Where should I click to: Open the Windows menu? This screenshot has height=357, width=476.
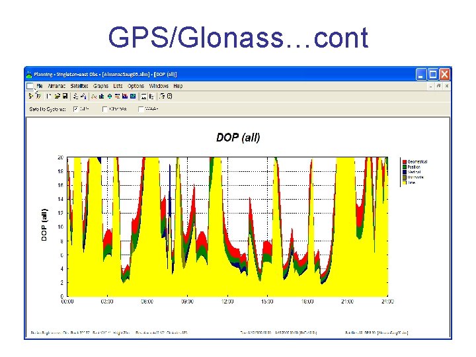pyautogui.click(x=159, y=86)
